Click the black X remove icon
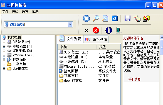The image size is (163, 105). tap(86, 30)
